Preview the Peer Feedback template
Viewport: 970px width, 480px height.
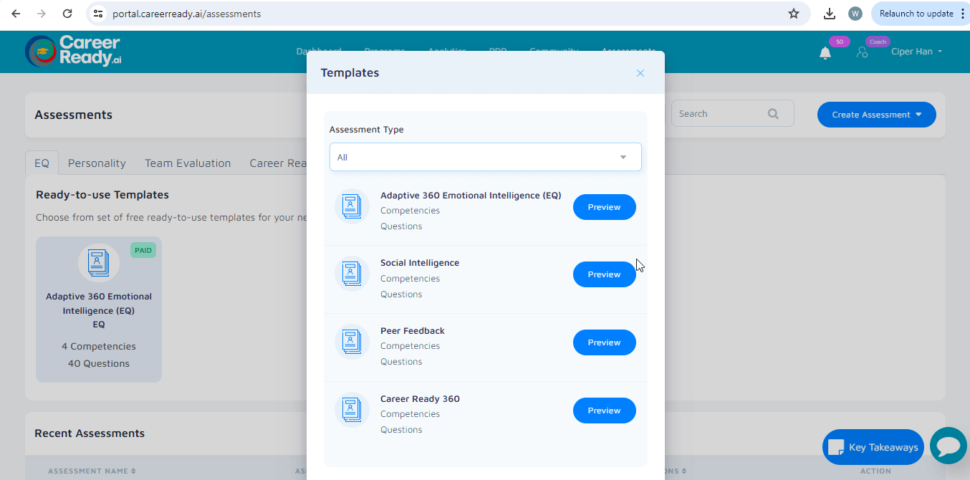(604, 342)
